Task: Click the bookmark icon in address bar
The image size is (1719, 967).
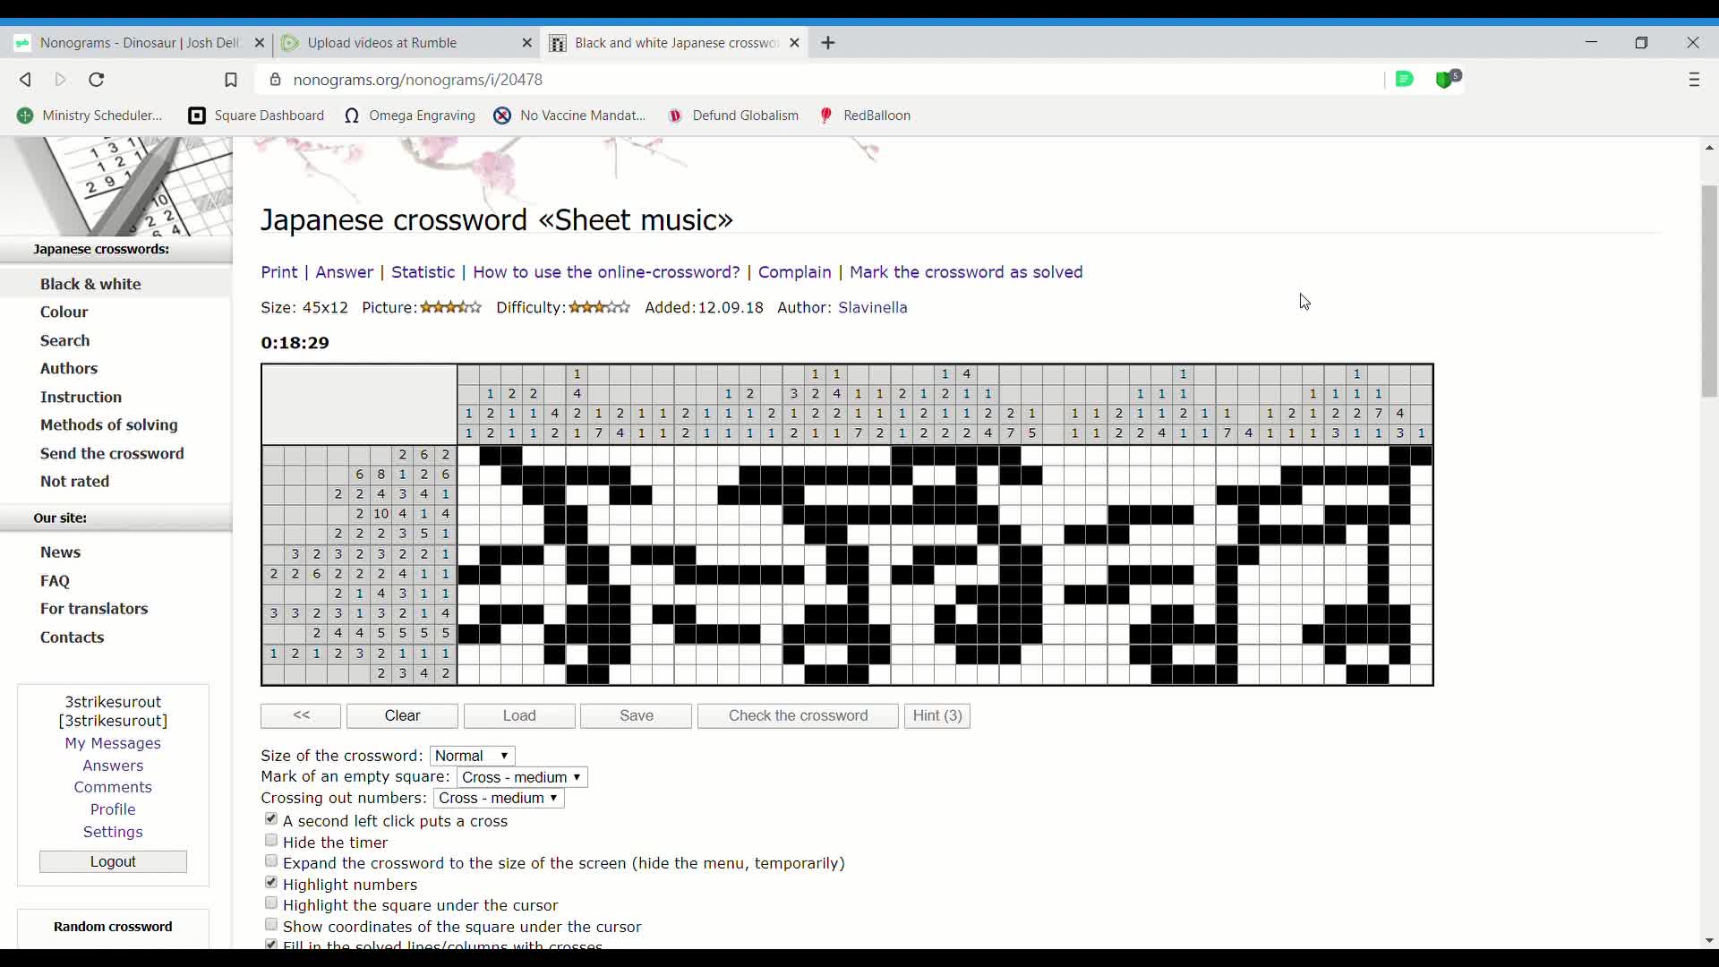Action: tap(230, 80)
